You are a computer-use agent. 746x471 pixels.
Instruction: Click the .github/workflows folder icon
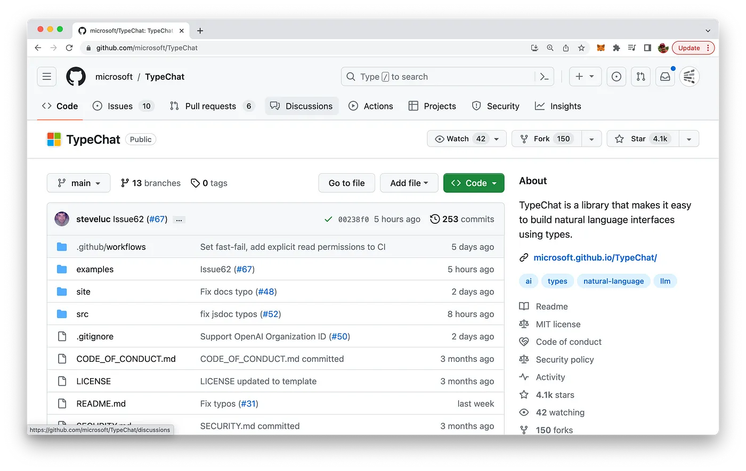click(62, 247)
